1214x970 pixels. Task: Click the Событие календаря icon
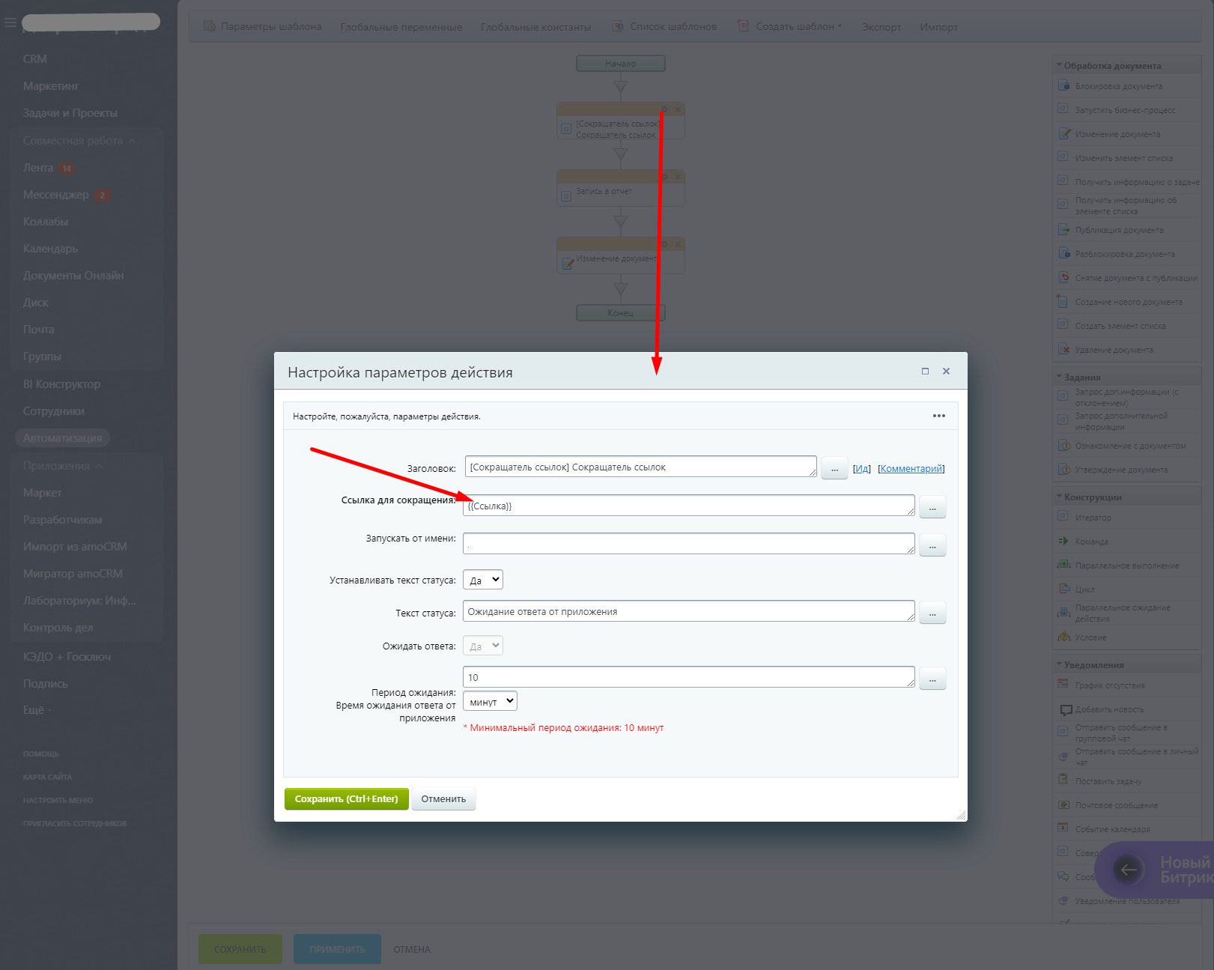pos(1063,828)
